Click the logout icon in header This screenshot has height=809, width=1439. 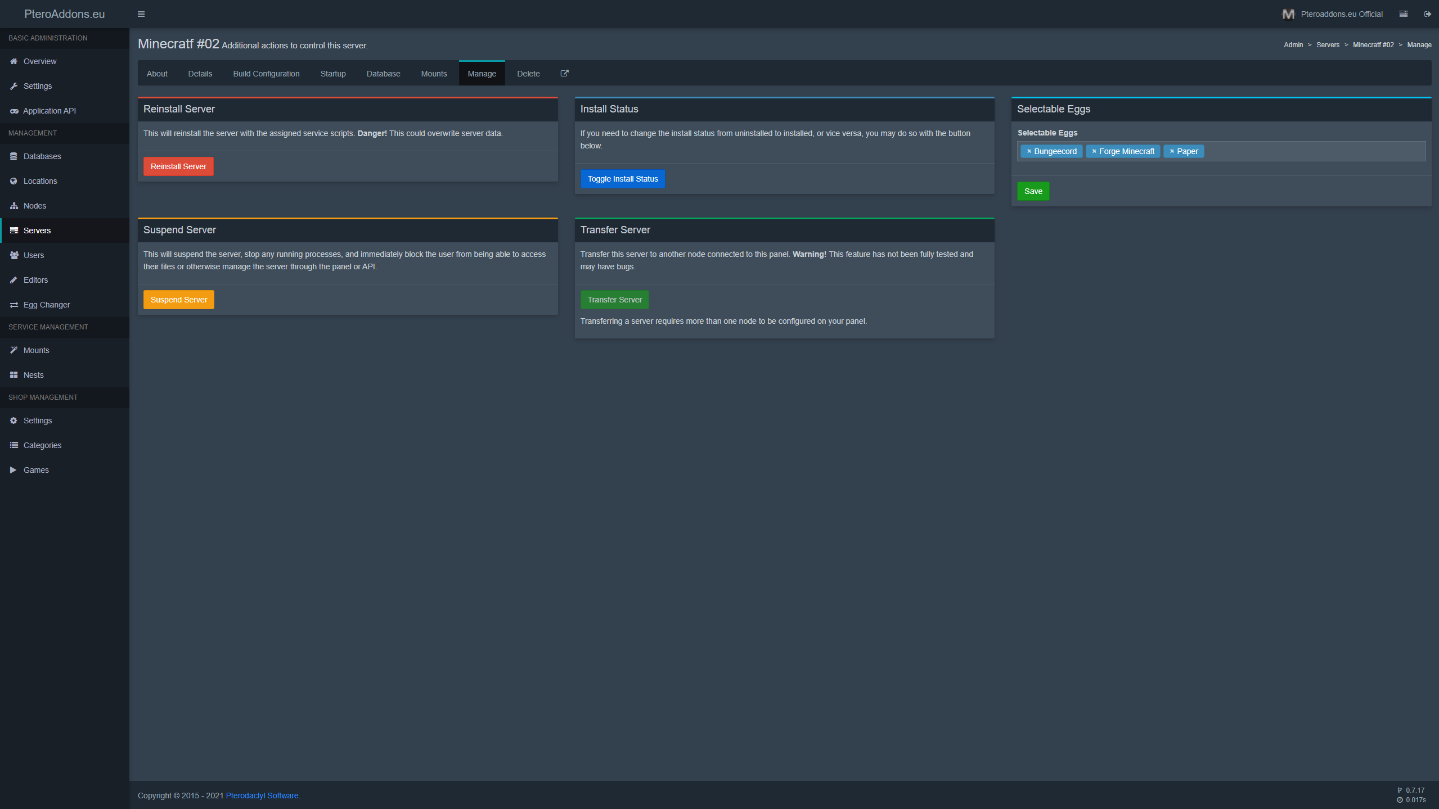pyautogui.click(x=1427, y=14)
